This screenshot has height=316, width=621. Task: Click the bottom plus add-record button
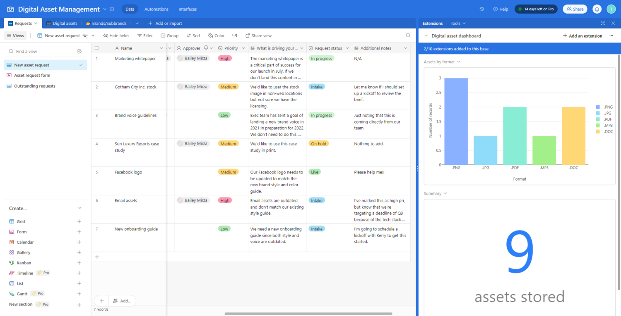tap(101, 301)
